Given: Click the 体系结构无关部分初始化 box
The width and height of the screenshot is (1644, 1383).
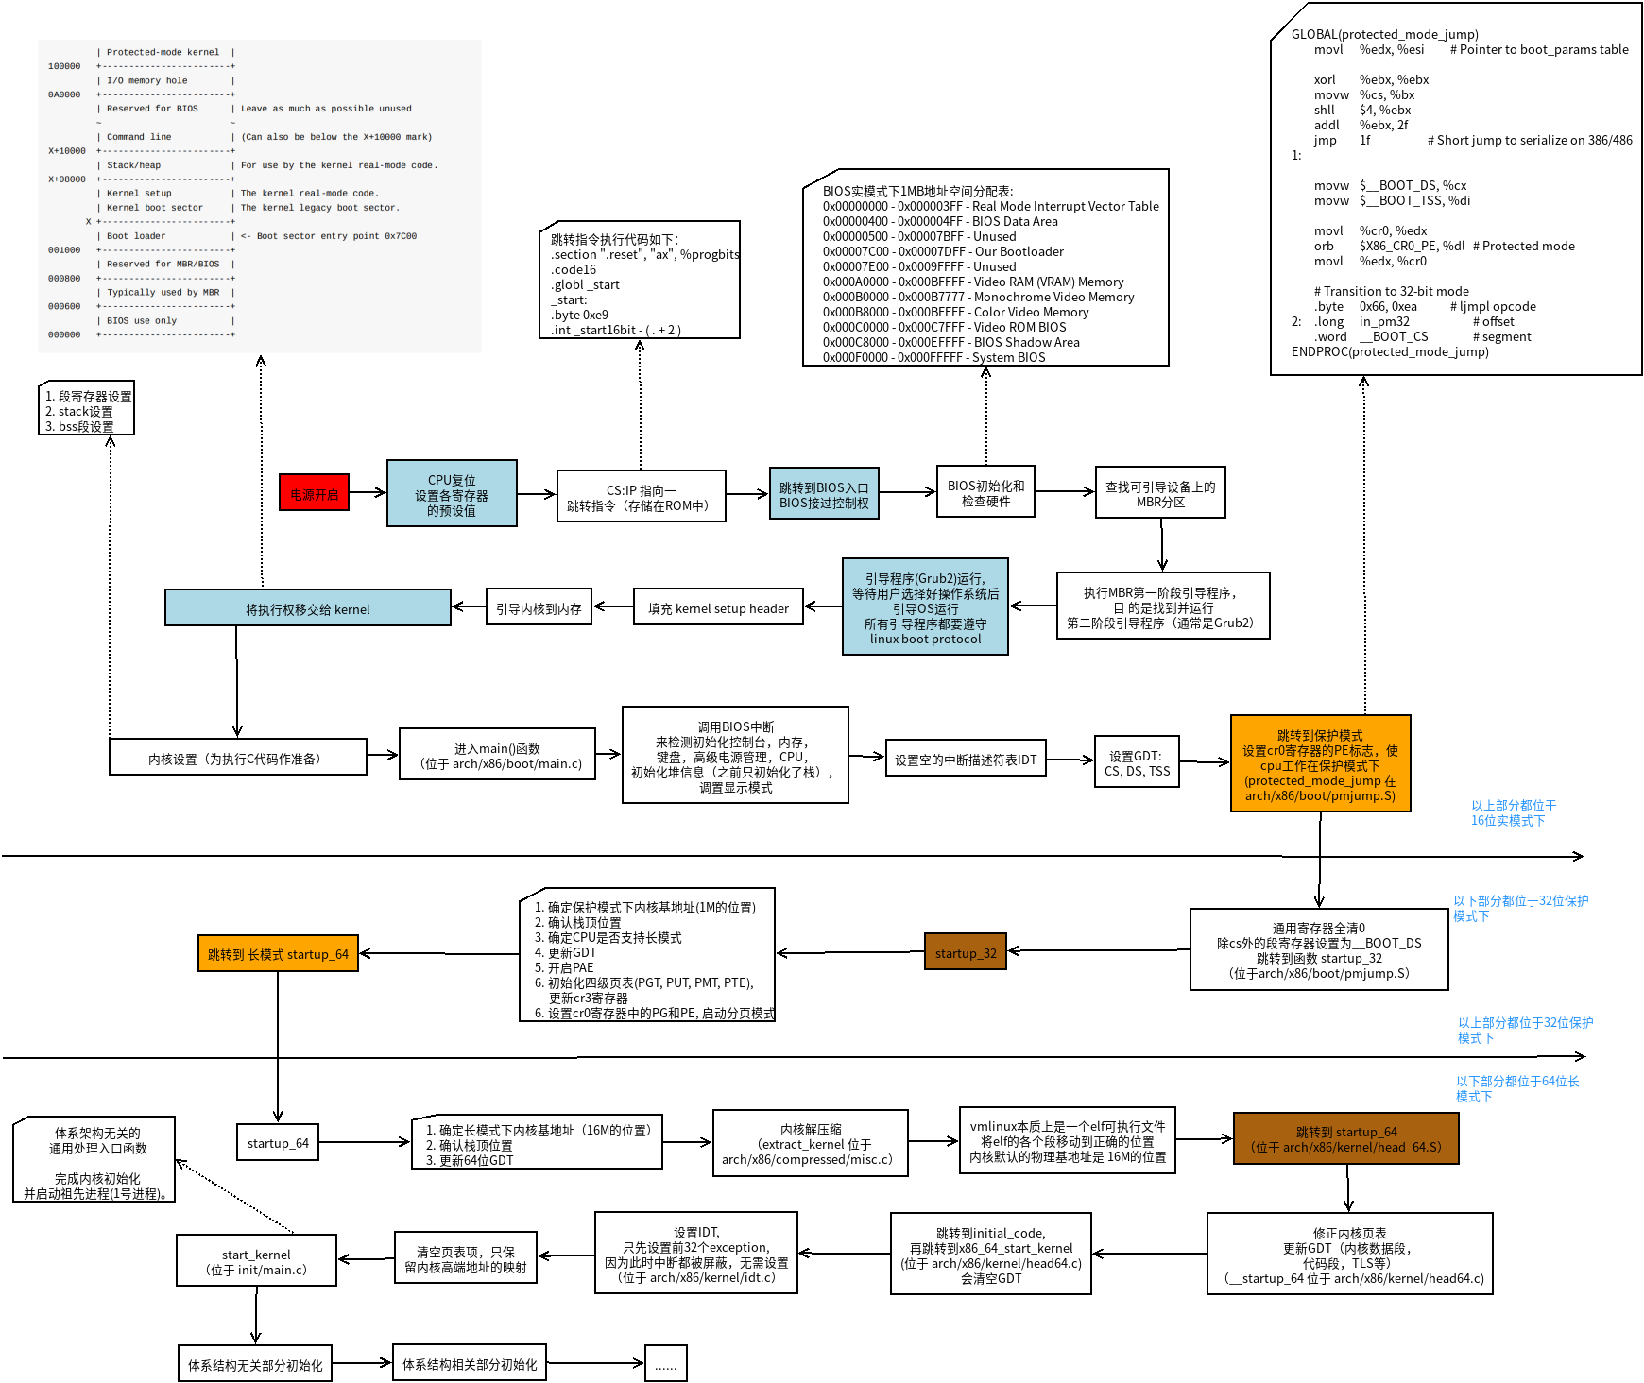Looking at the screenshot, I should click(255, 1363).
